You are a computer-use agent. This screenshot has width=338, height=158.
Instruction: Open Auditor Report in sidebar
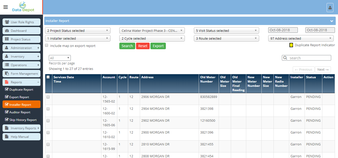[20, 112]
